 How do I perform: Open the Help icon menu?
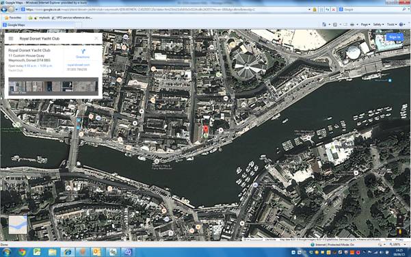click(x=402, y=25)
